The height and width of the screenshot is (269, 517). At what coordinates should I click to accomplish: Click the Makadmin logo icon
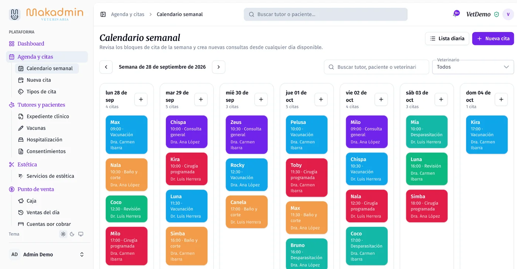(x=14, y=14)
